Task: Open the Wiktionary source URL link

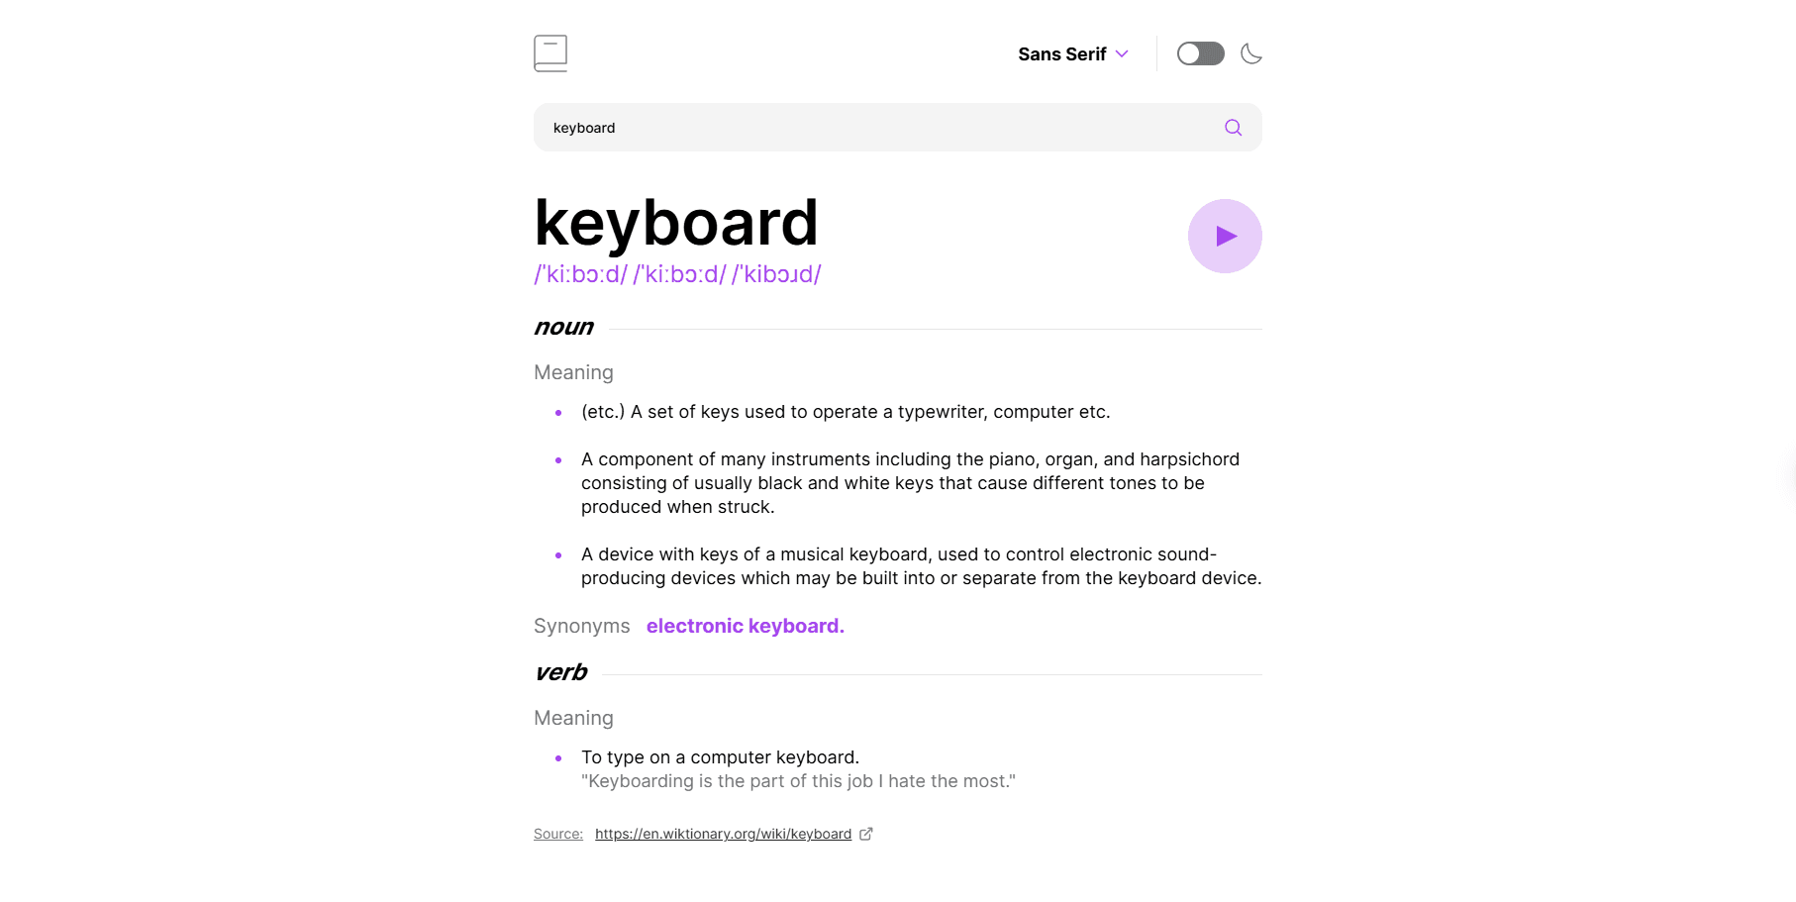Action: point(723,834)
